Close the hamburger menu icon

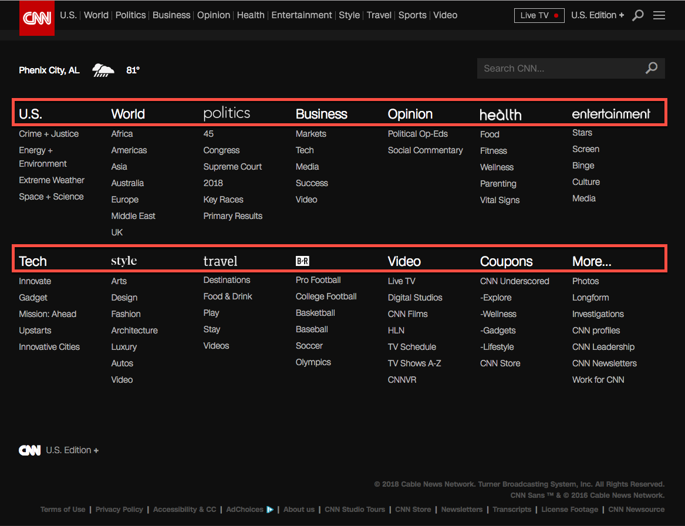coord(659,15)
